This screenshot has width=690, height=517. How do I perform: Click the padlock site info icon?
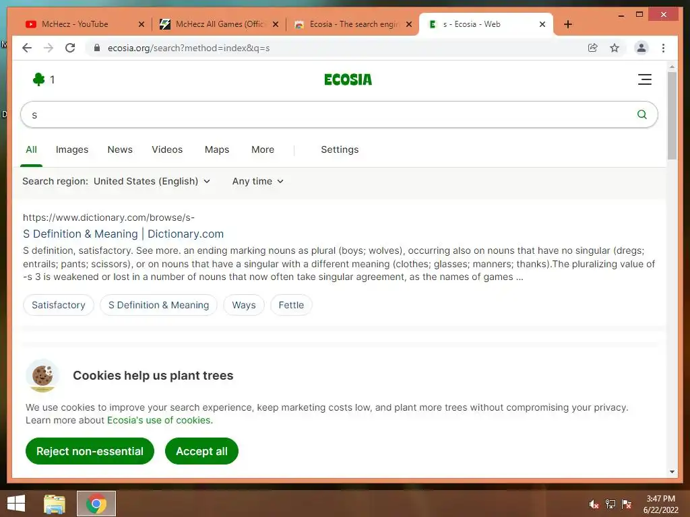[x=97, y=48]
